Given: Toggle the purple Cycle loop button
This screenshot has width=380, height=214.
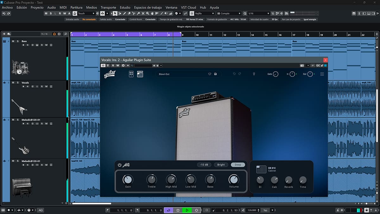Looking at the screenshot, I should pyautogui.click(x=168, y=210).
